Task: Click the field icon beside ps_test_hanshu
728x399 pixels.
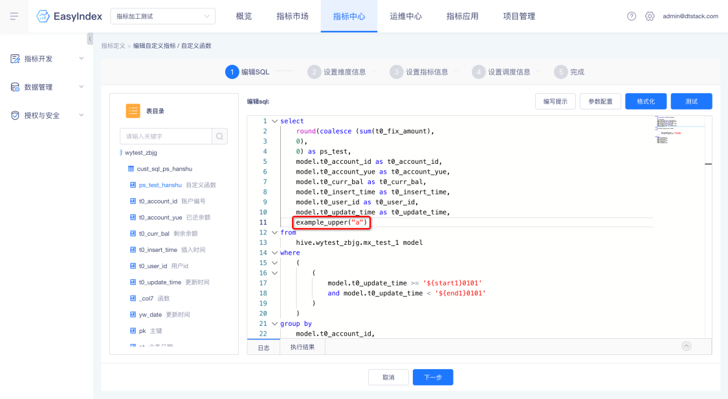Action: [133, 185]
